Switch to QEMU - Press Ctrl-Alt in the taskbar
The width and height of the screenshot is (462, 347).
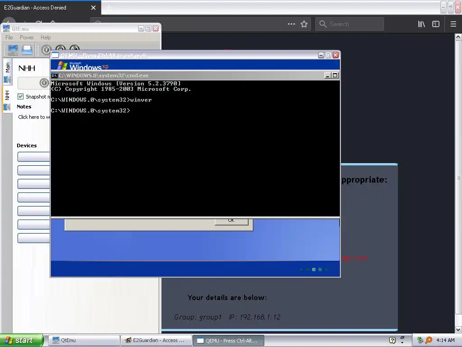[228, 340]
